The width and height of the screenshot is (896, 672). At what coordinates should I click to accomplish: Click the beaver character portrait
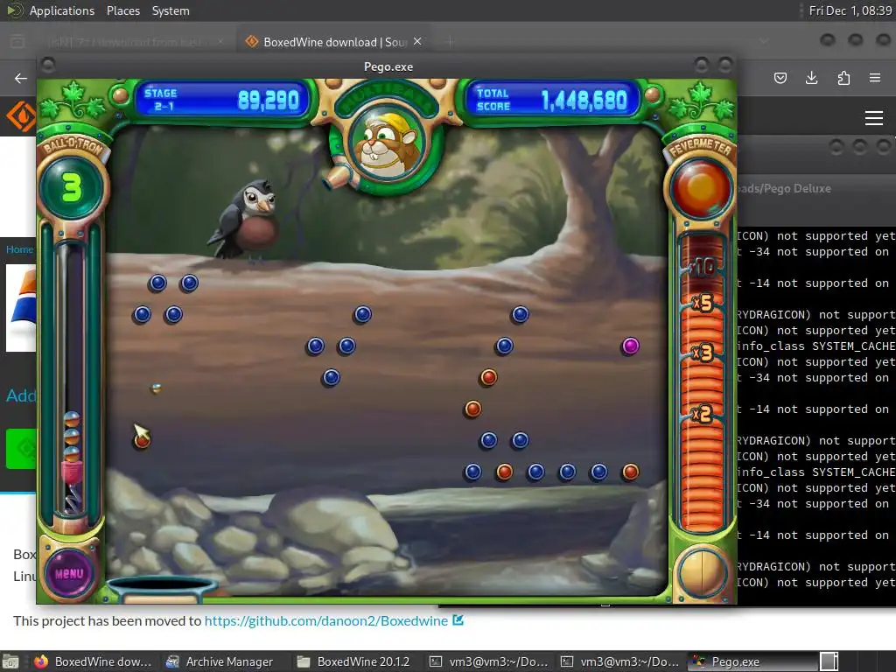(x=388, y=143)
